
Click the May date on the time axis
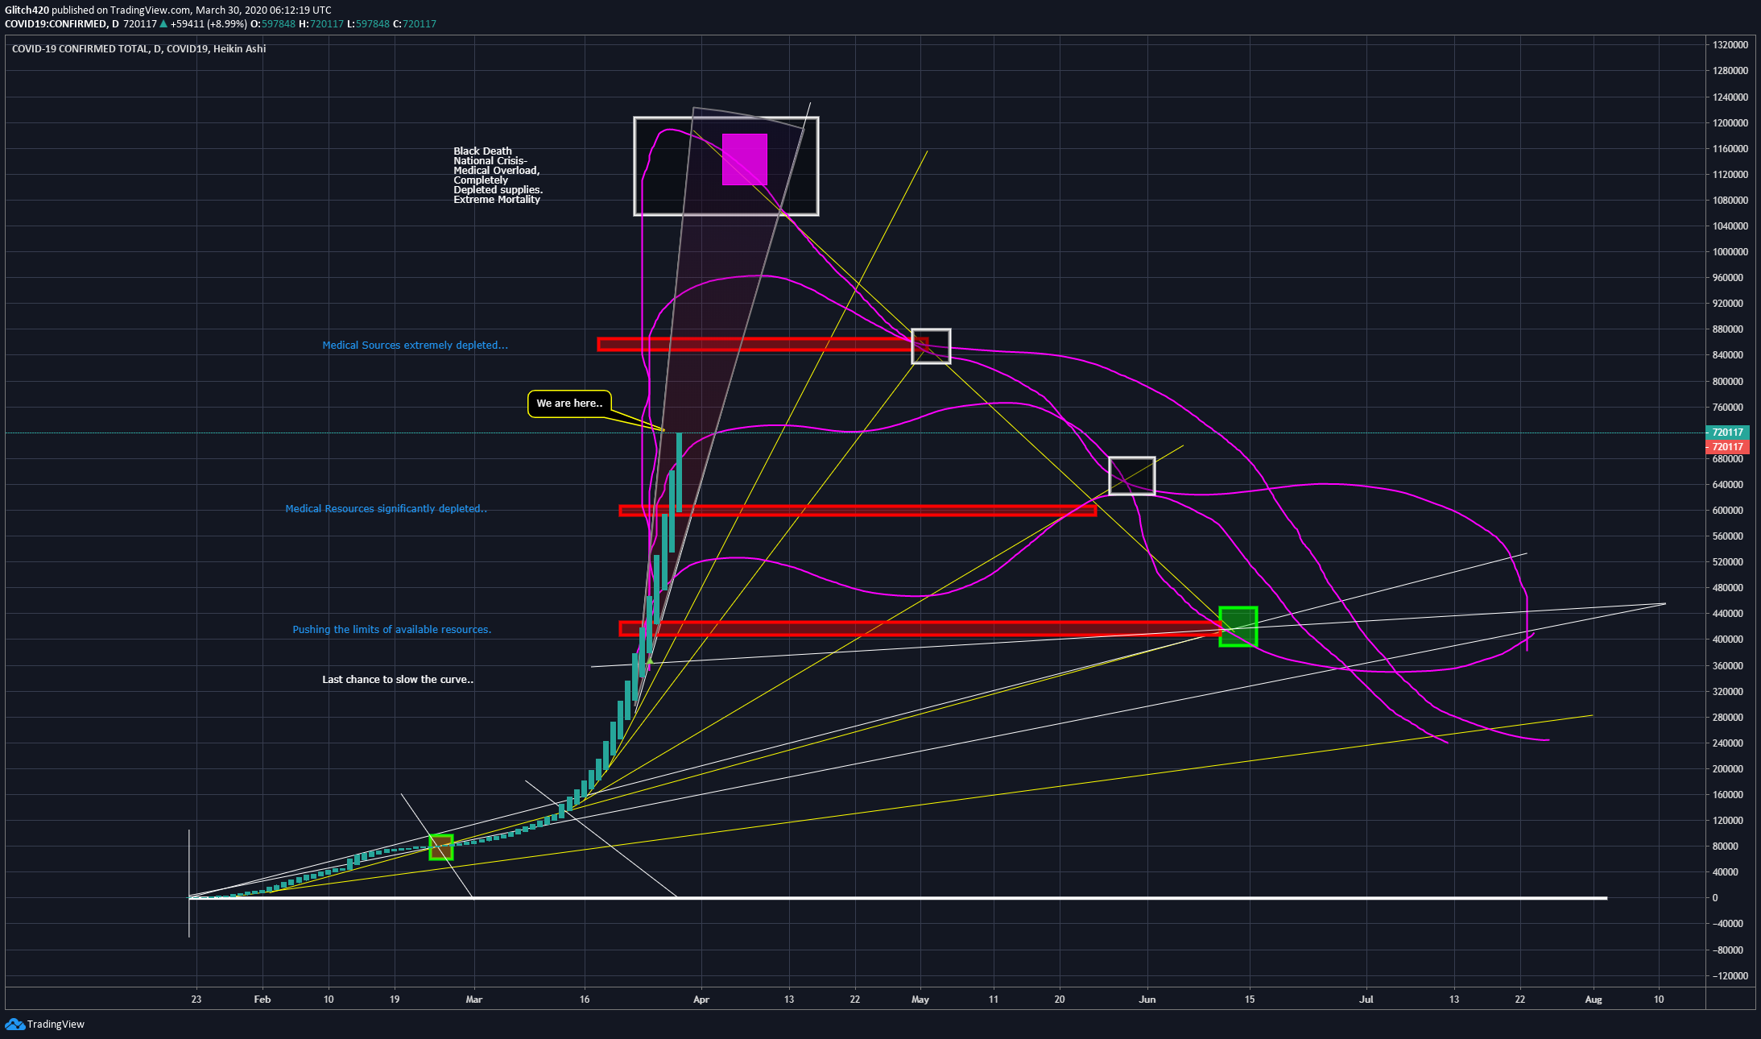[920, 1000]
